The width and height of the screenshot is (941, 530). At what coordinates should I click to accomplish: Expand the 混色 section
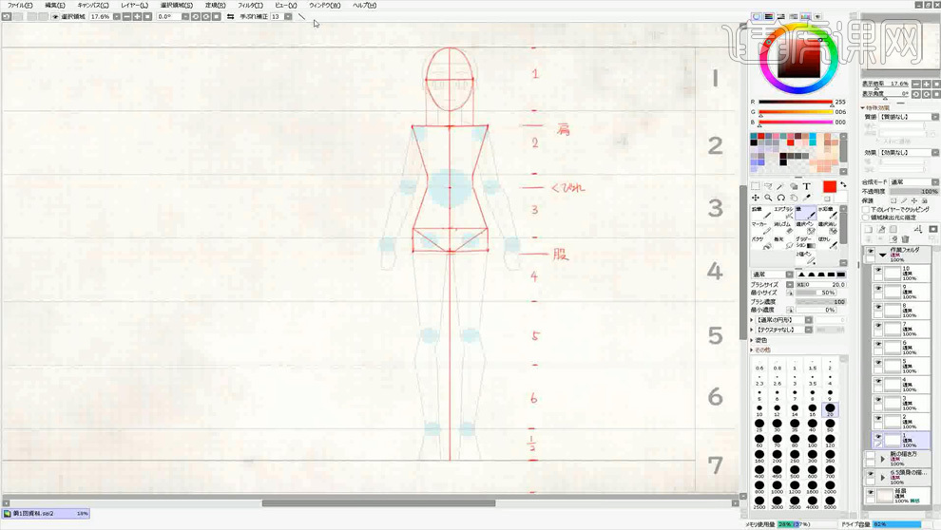click(752, 341)
